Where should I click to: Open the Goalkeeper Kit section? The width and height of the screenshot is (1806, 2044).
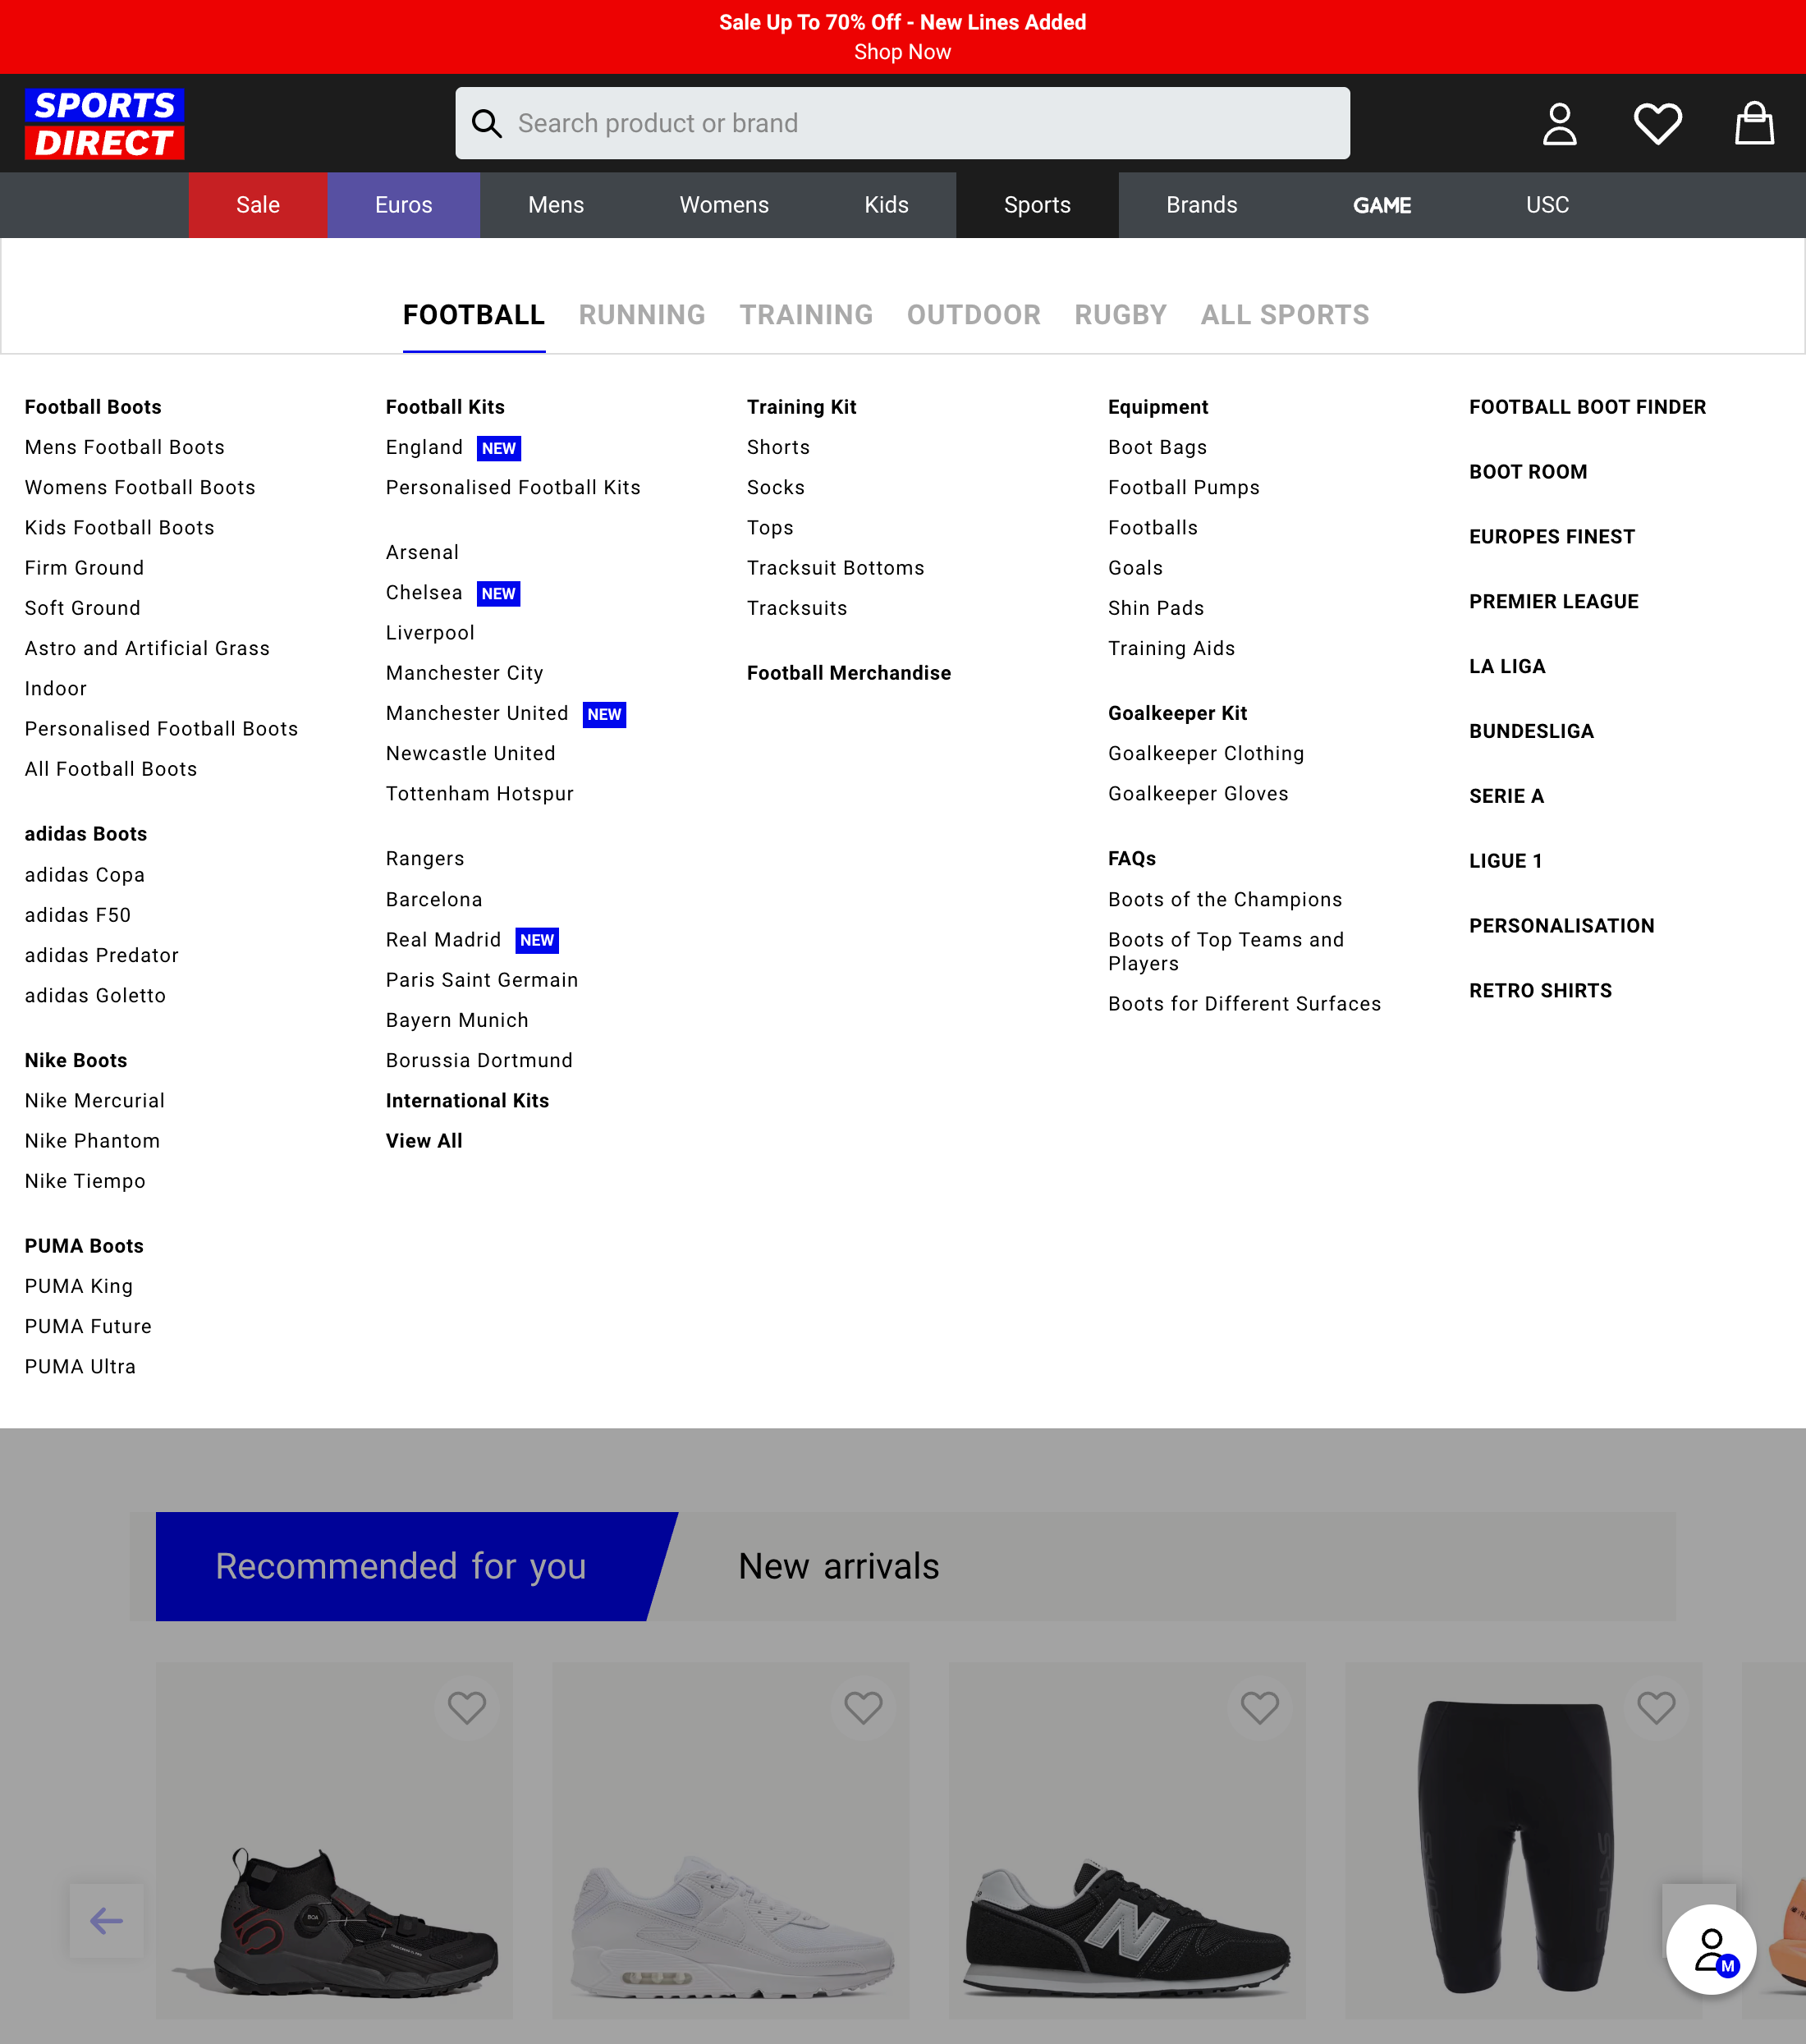pos(1177,713)
